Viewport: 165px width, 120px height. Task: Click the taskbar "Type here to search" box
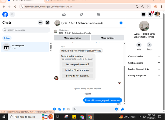pos(31,117)
